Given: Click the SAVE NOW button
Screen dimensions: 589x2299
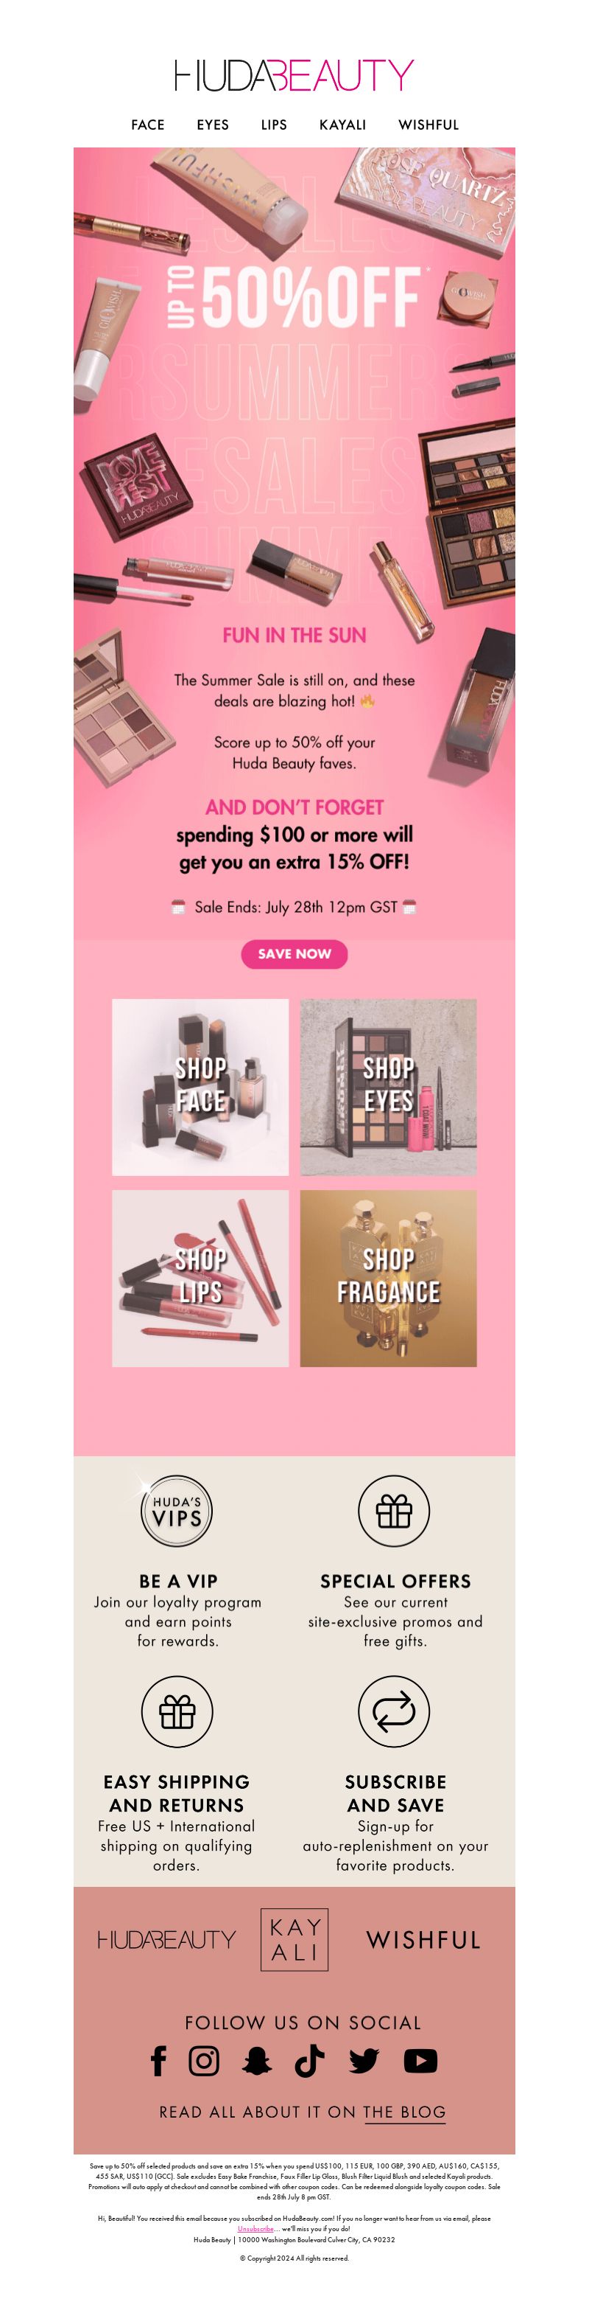Looking at the screenshot, I should [x=294, y=954].
